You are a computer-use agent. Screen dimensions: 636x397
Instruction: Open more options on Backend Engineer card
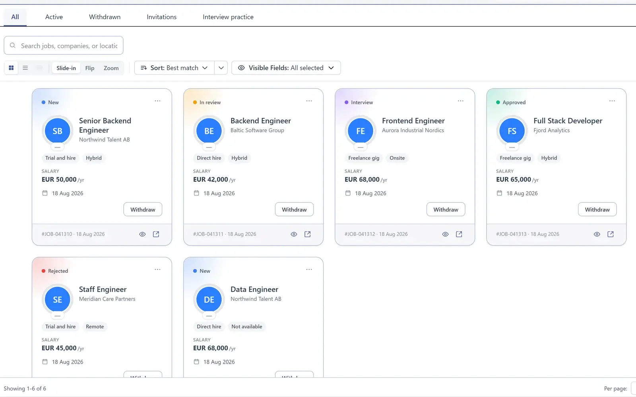[x=309, y=101]
